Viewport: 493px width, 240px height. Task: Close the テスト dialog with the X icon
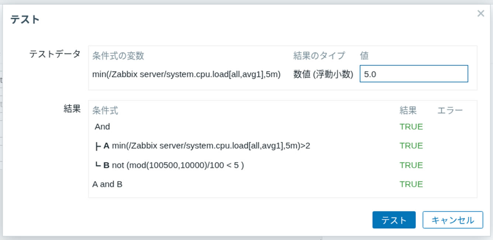(x=480, y=14)
